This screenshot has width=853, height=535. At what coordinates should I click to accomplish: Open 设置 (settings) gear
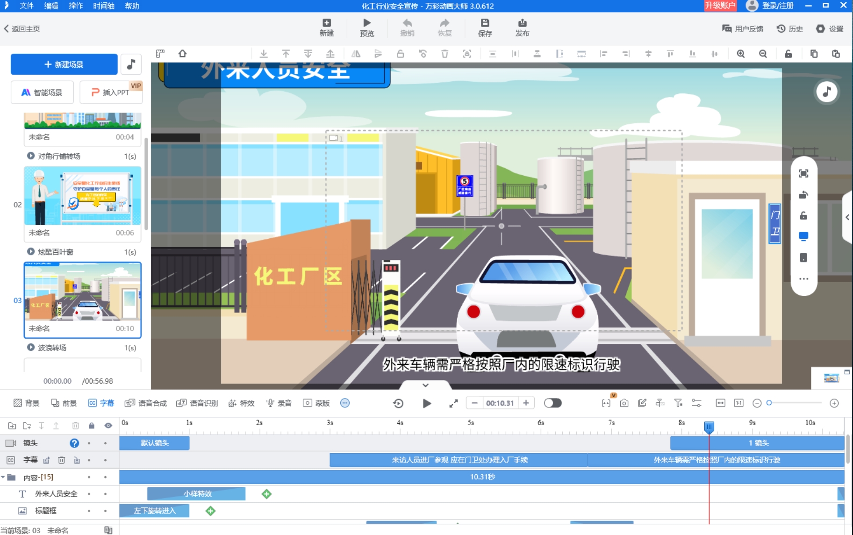tap(830, 29)
